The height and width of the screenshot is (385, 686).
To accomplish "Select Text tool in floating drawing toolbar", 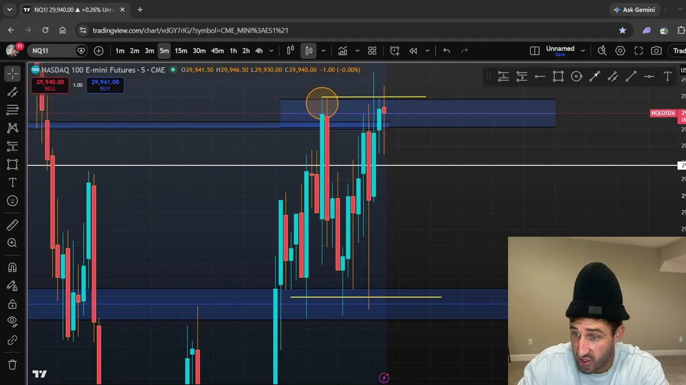I will pyautogui.click(x=667, y=77).
